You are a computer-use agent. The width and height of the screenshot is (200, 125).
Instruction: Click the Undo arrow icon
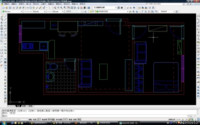click(44, 7)
